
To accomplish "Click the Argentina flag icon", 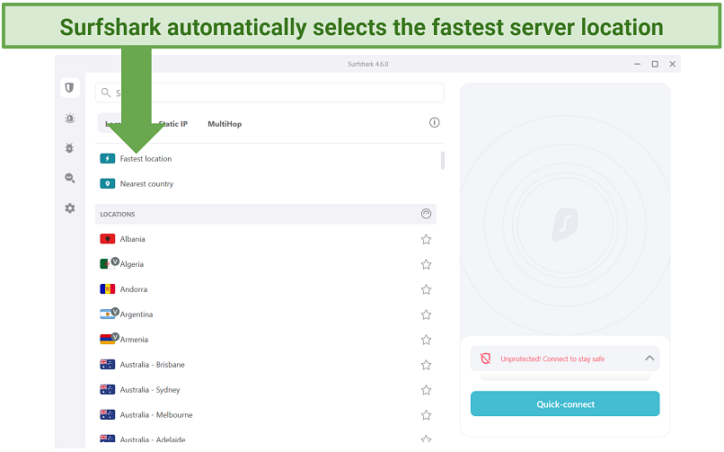I will pos(108,315).
